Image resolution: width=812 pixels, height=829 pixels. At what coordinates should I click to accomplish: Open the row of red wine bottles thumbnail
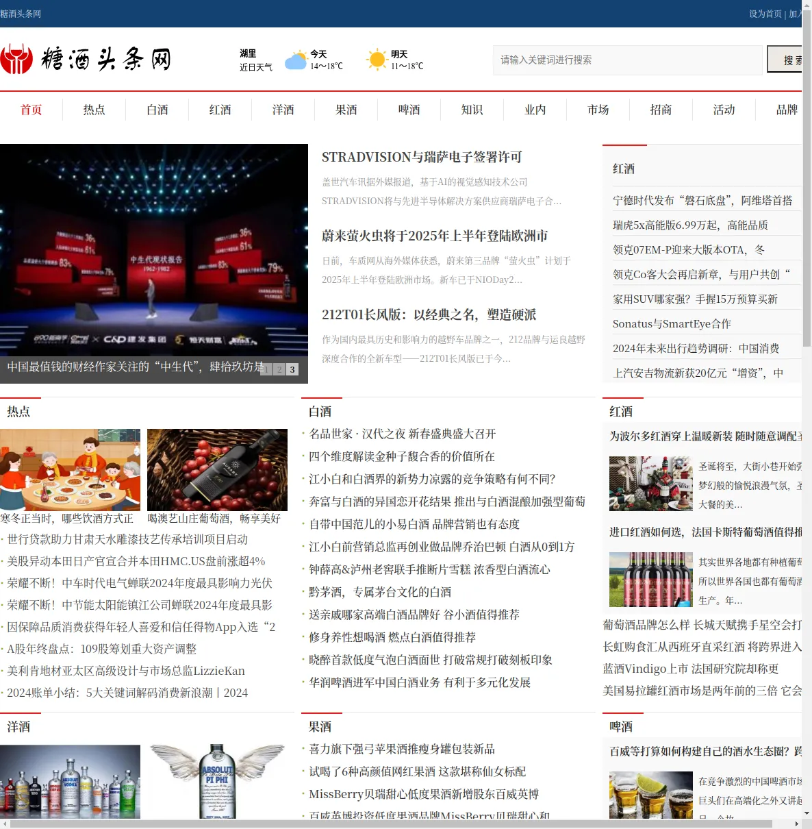point(651,580)
